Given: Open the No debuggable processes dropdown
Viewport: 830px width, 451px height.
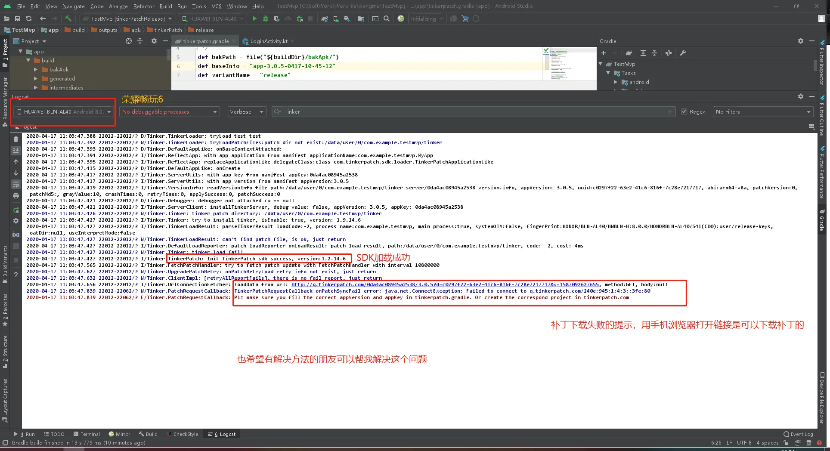Looking at the screenshot, I should tap(169, 112).
